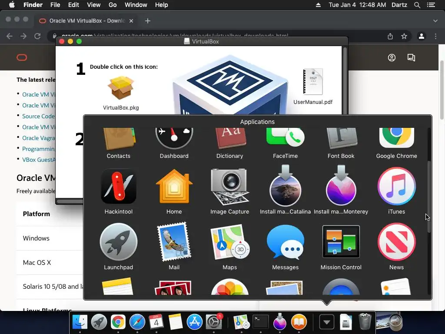445x334 pixels.
Task: Open the File menu
Action: point(55,5)
